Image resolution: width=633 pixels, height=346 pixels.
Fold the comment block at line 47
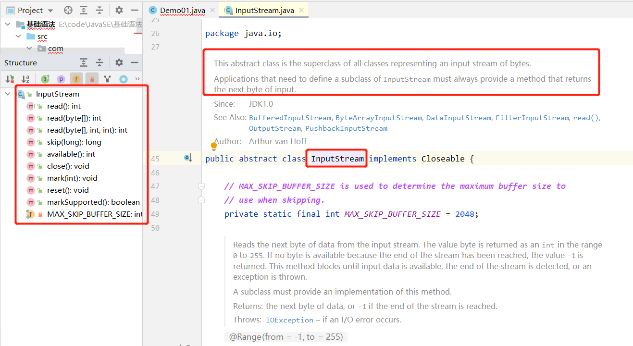pos(202,186)
